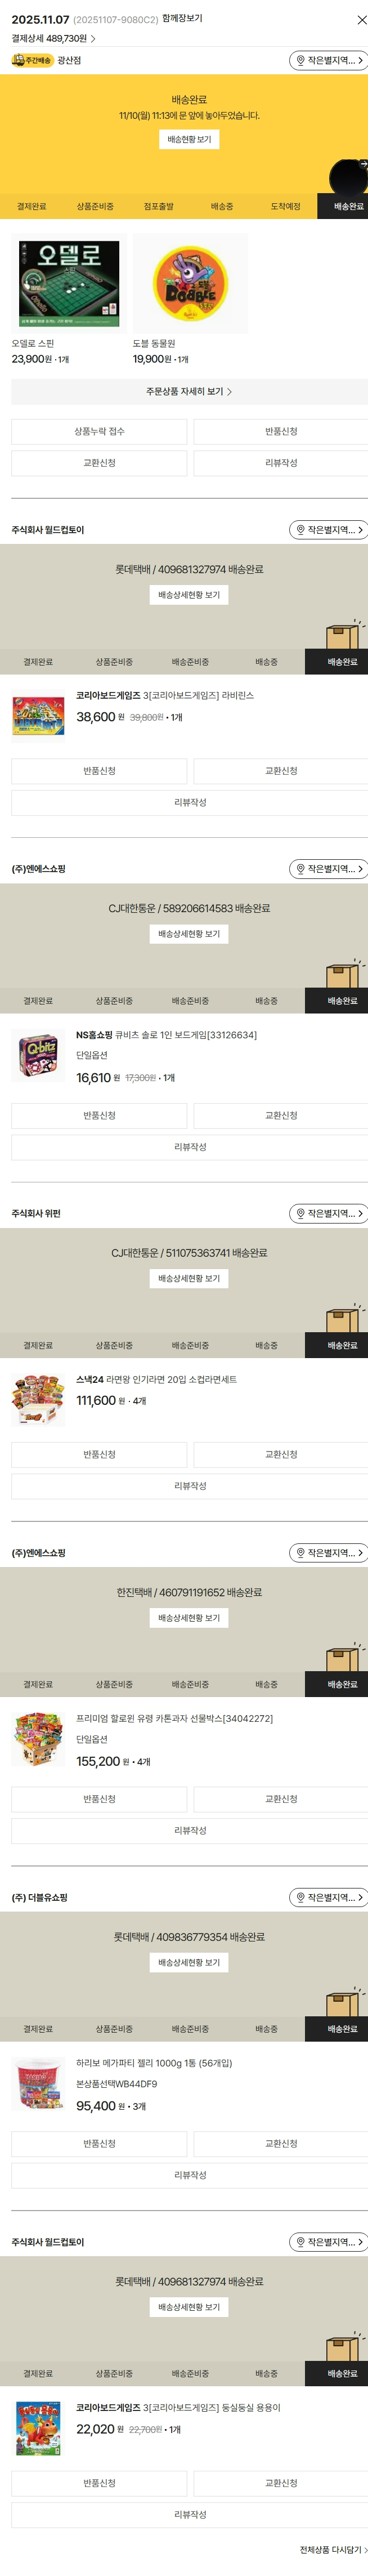368x2576 pixels.
Task: Open the 함께장보기 link
Action: tap(182, 19)
